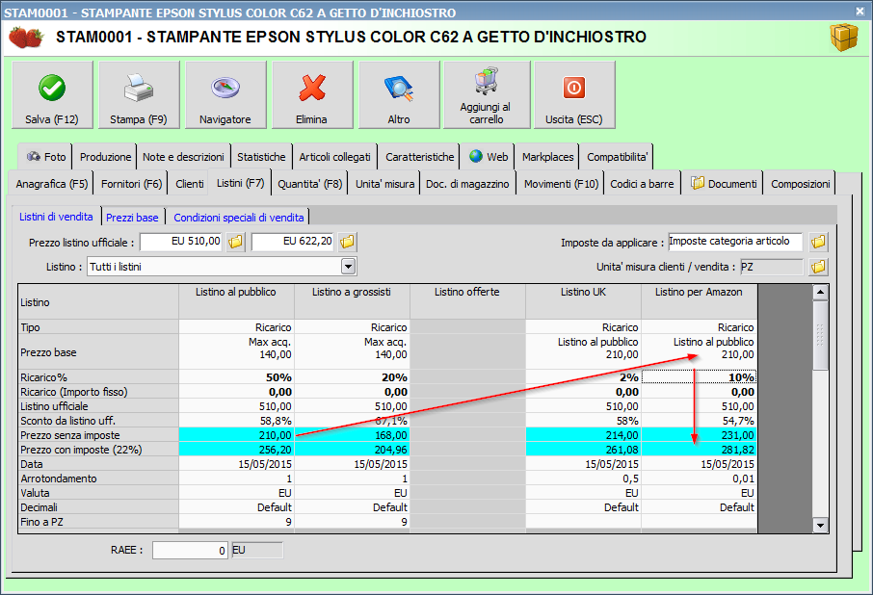The height and width of the screenshot is (595, 873).
Task: Click the price grid scroll up arrow
Action: pos(820,293)
